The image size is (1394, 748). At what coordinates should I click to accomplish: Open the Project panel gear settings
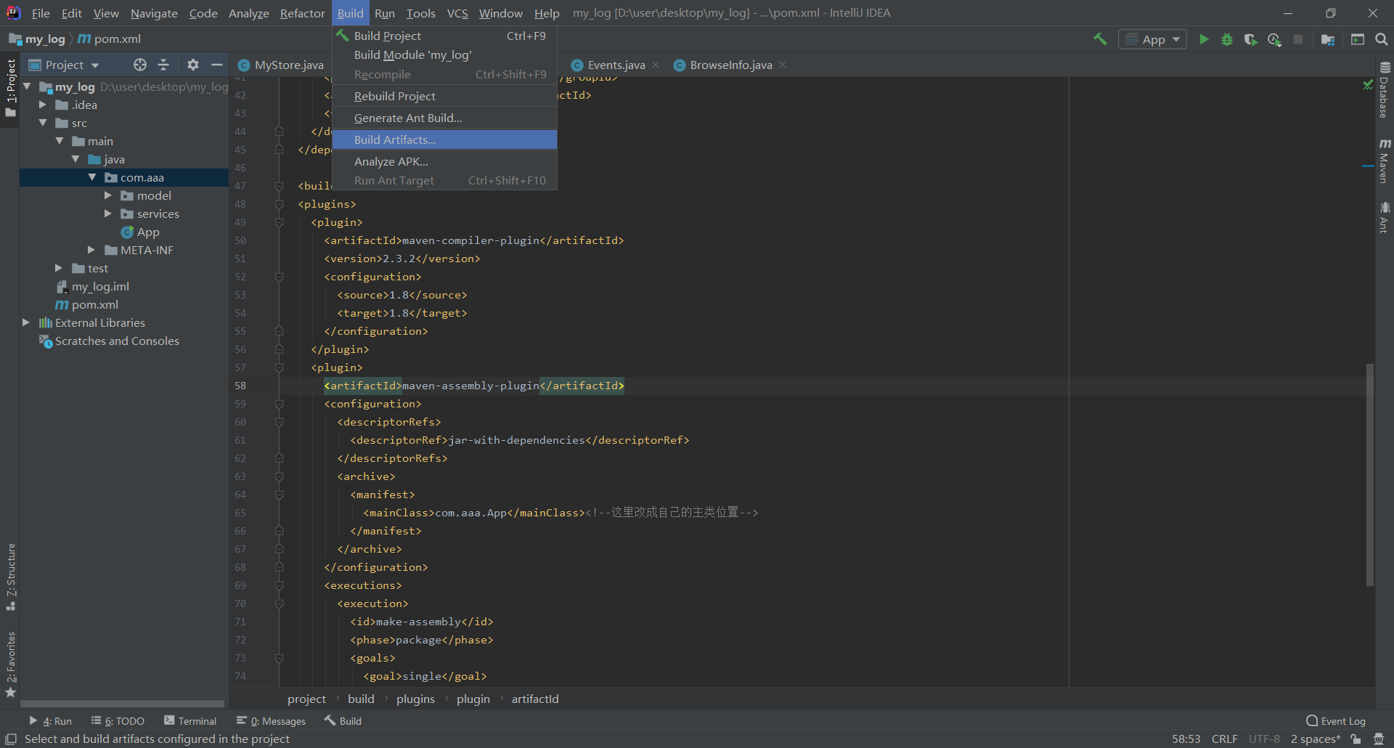pos(192,65)
